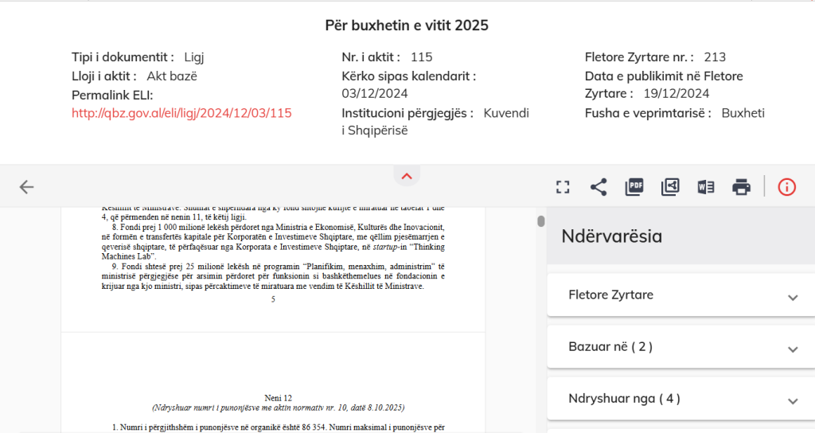
Task: Click the title Për buxhetin e vitit 2025
Action: (x=407, y=25)
